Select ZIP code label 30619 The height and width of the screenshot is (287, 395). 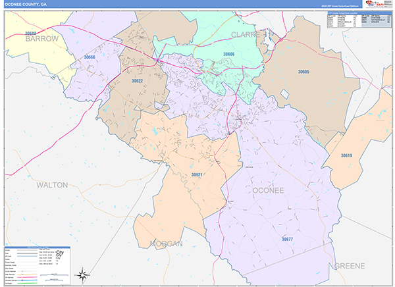point(346,156)
